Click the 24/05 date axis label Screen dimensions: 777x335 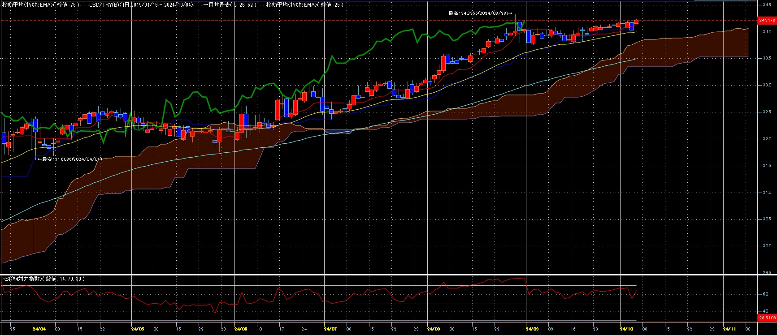(x=138, y=329)
